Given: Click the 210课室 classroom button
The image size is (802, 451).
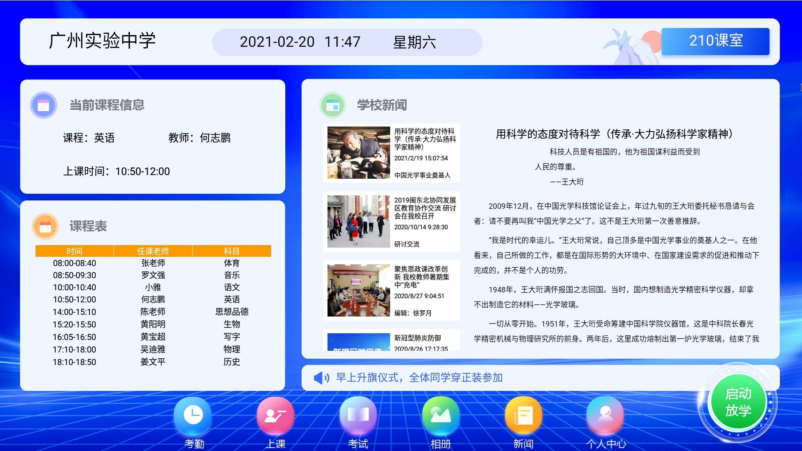Looking at the screenshot, I should pos(716,41).
